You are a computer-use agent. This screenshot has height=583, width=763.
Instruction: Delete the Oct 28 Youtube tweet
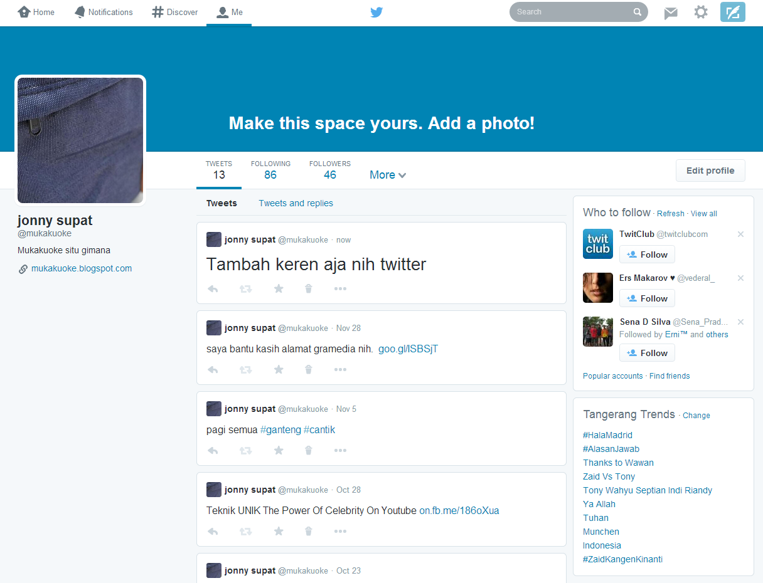click(x=308, y=531)
